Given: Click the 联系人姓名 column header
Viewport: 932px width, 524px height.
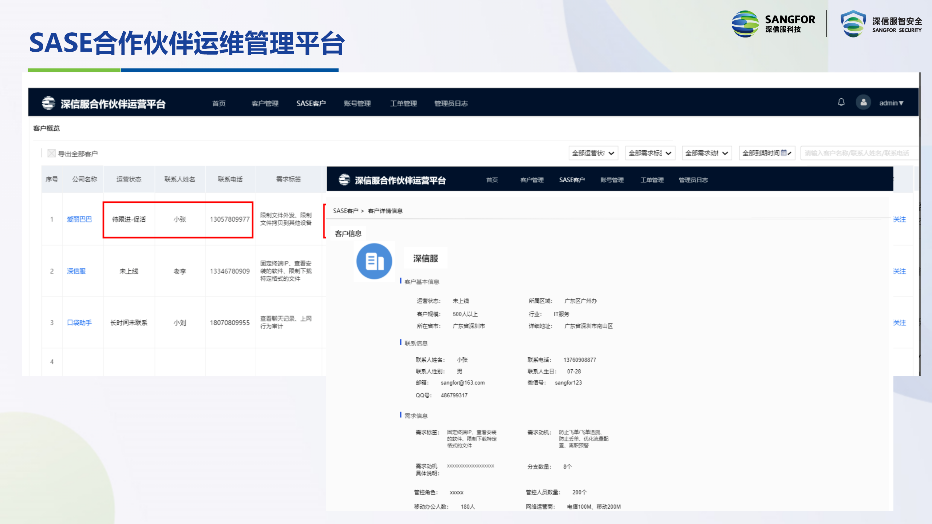Looking at the screenshot, I should [179, 179].
